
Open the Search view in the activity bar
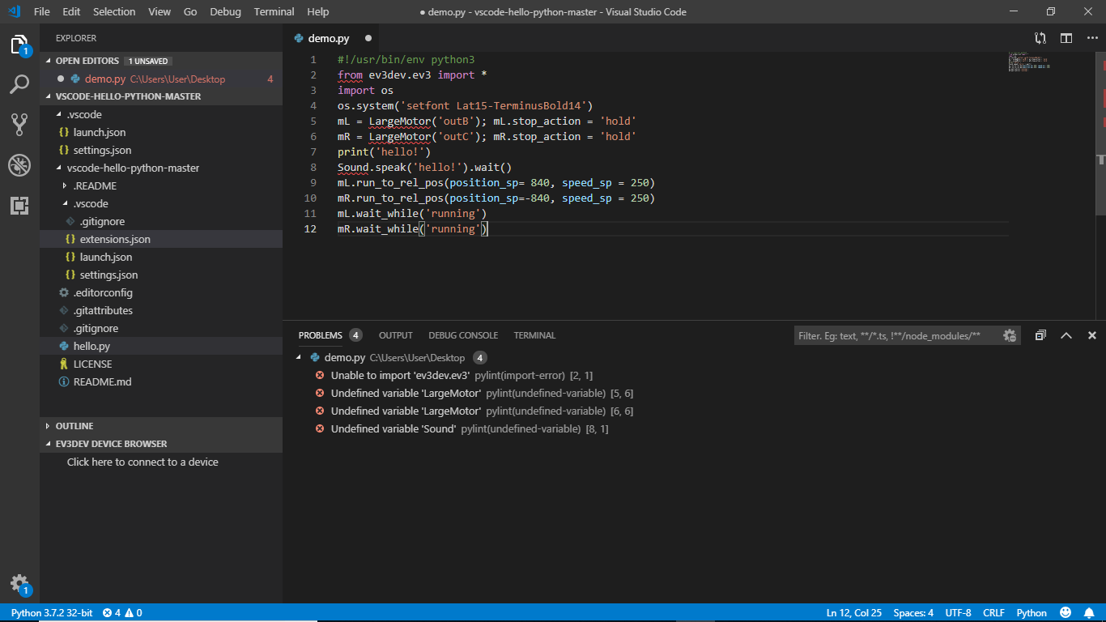coord(19,84)
